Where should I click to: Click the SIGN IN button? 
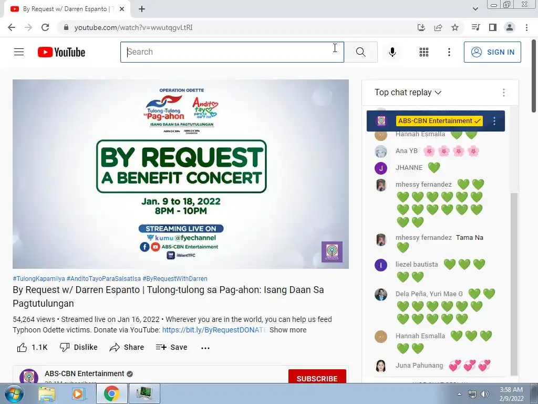(x=492, y=52)
